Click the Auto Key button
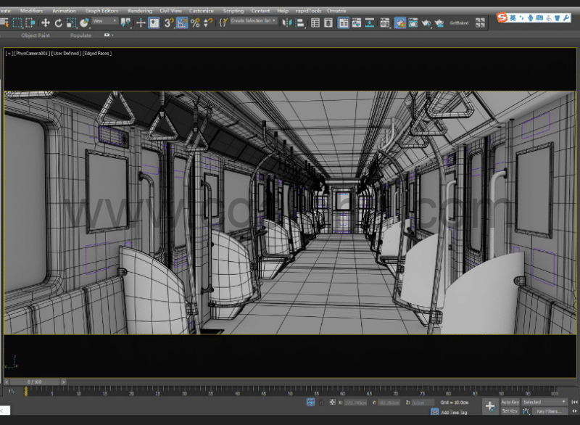This screenshot has width=580, height=425. (x=510, y=402)
